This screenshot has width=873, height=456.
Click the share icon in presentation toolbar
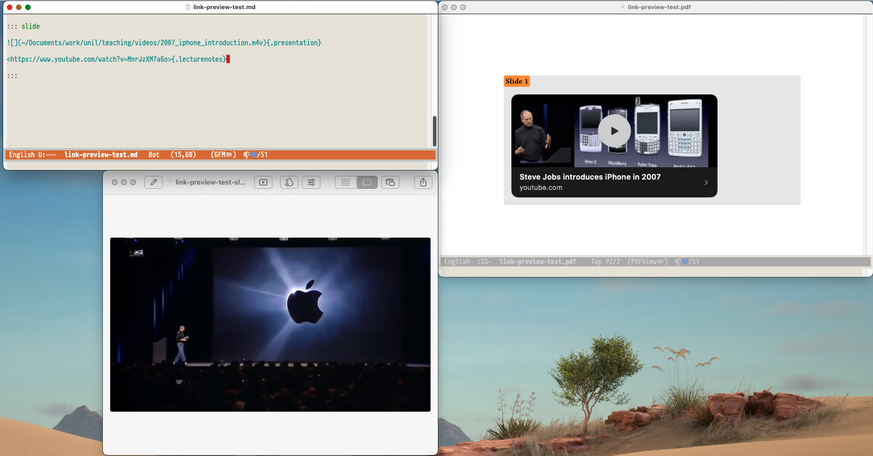tap(423, 182)
